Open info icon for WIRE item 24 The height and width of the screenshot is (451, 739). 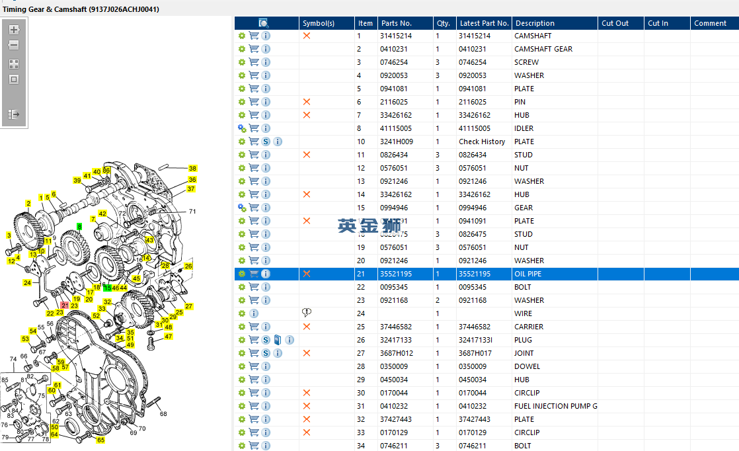coord(254,313)
